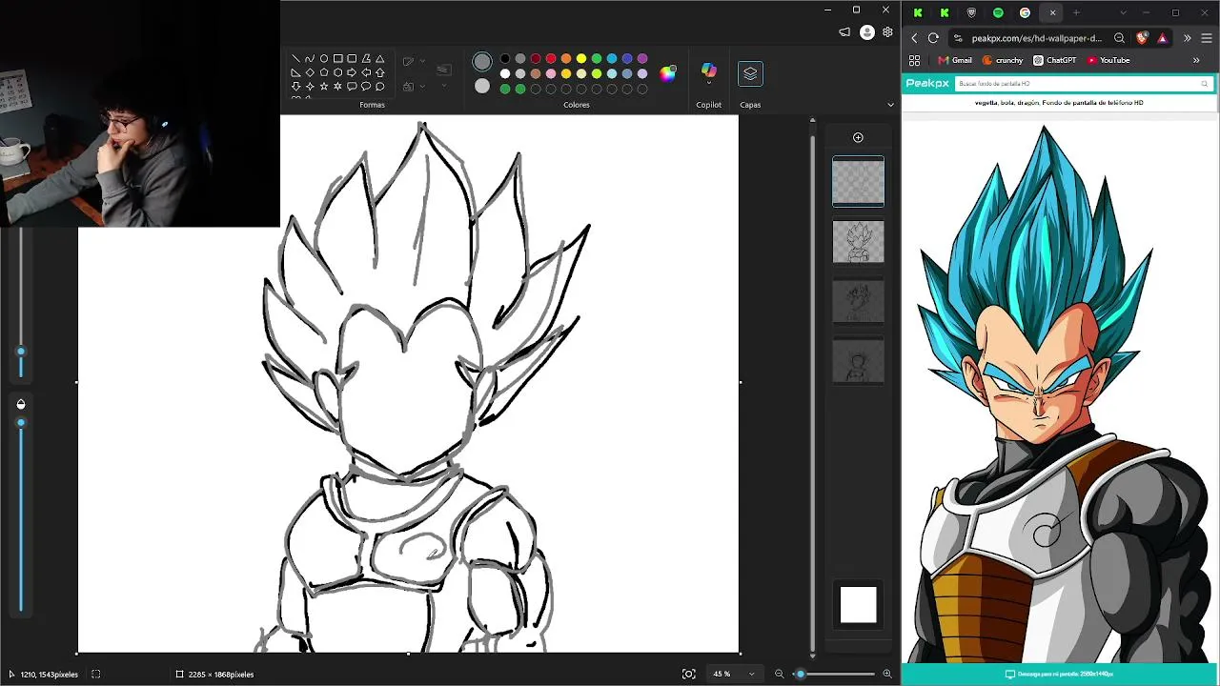
Task: Select the bottom layer thumbnail
Action: (x=858, y=362)
